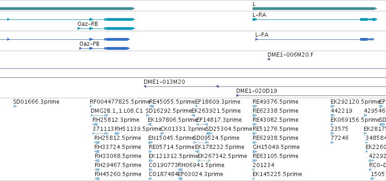Select RE45055.5prime EST label
Viewport: 386px width, 181px height.
[172, 102]
